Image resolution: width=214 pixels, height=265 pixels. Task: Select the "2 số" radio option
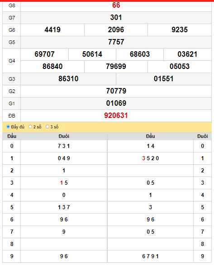tap(30, 127)
